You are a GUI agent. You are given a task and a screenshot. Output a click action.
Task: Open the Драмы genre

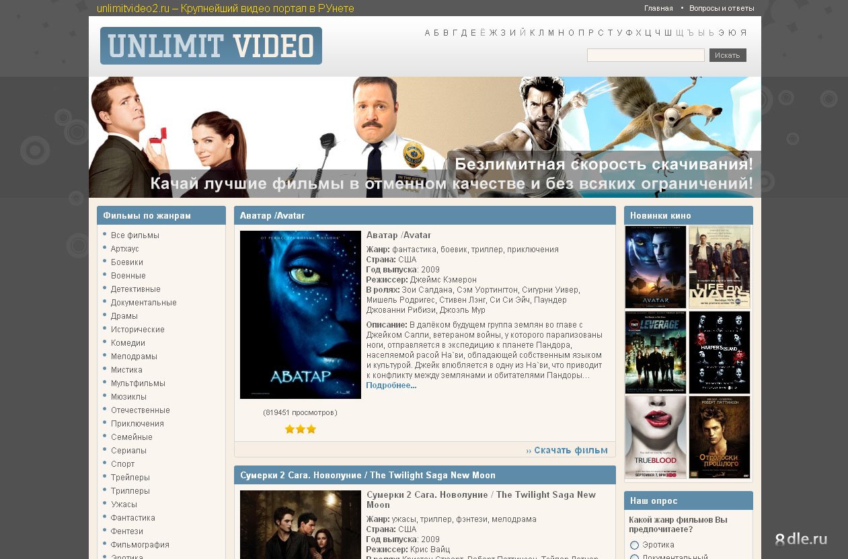(124, 316)
